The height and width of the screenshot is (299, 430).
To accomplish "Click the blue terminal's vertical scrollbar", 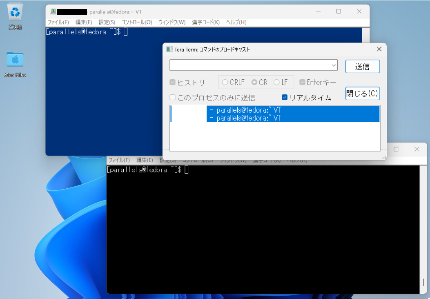I will tap(366, 35).
